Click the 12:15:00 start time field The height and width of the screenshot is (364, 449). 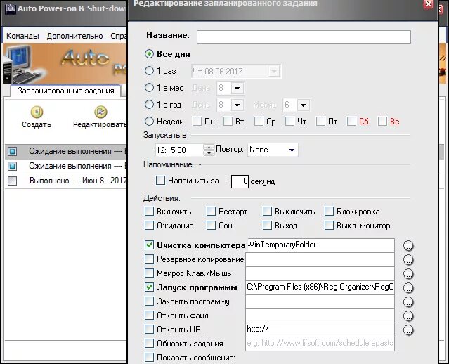coord(179,150)
